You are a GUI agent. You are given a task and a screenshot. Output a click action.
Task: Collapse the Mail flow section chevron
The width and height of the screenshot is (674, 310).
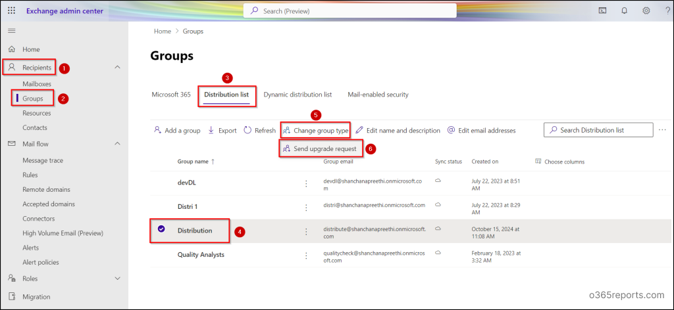tap(118, 144)
